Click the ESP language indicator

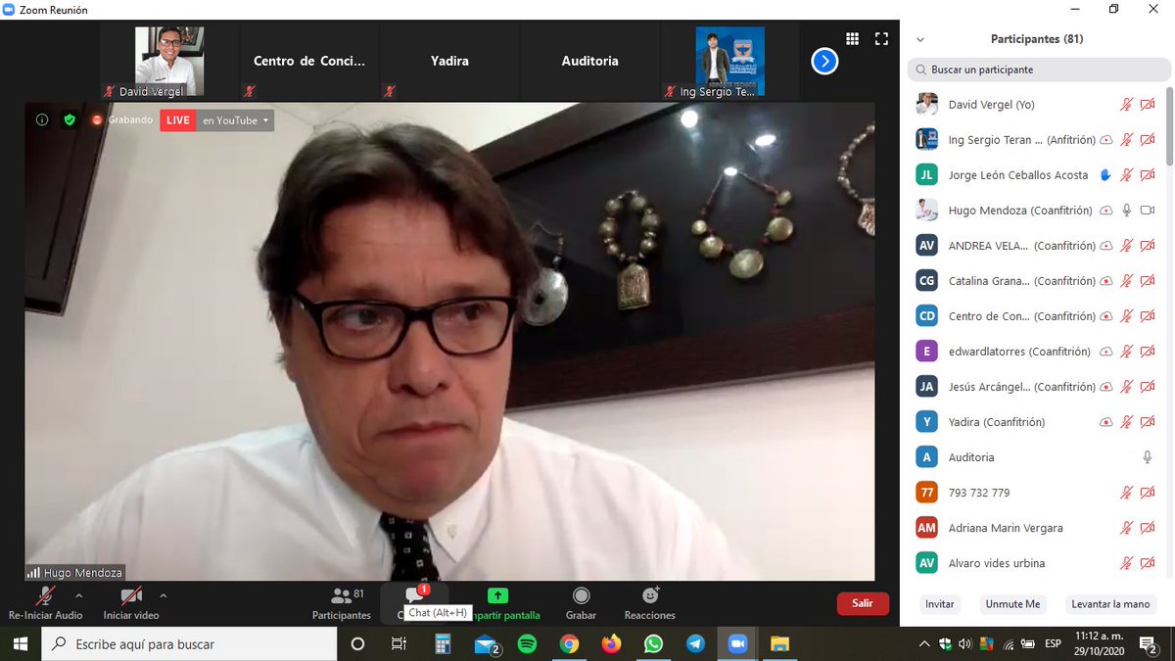[1053, 643]
